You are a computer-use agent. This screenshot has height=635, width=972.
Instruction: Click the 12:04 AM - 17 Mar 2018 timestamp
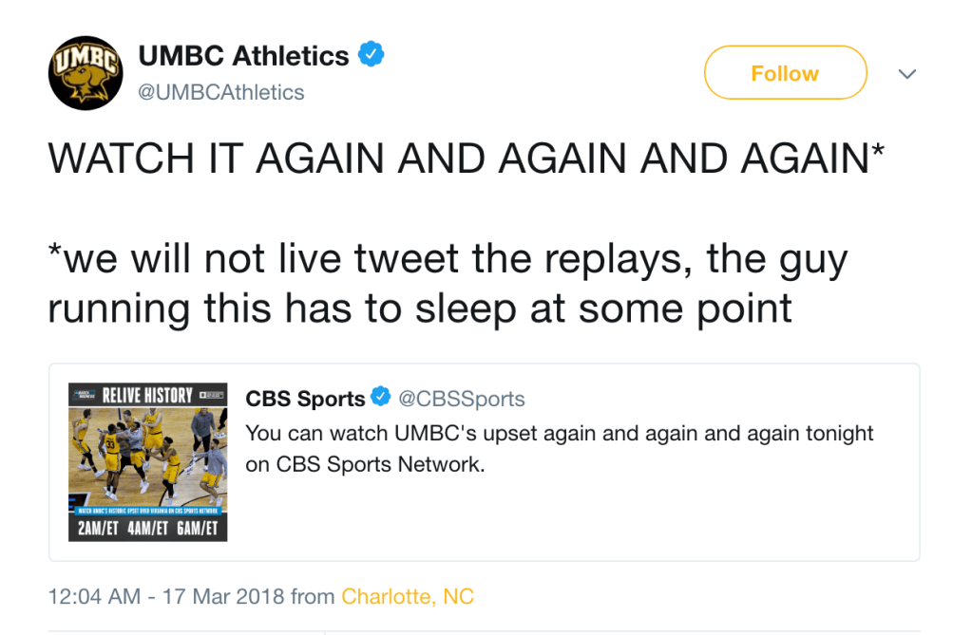coord(166,596)
